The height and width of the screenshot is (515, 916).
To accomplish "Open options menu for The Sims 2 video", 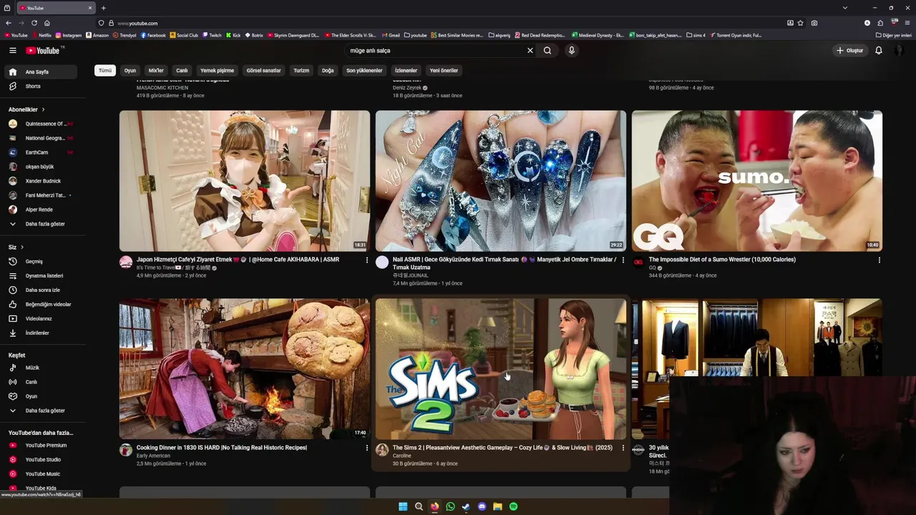I will tap(623, 448).
